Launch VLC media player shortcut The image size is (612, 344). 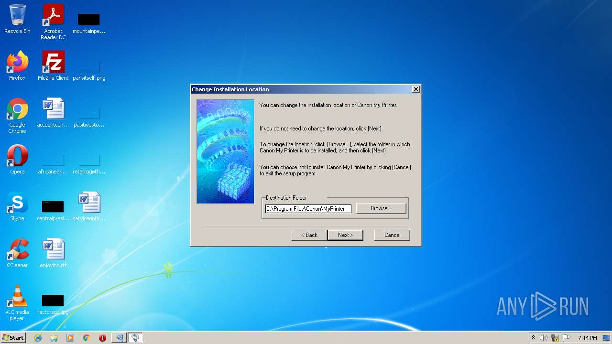pyautogui.click(x=17, y=303)
